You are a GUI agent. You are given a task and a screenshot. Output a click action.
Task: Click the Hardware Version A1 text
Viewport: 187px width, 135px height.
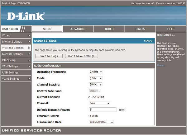142,3
